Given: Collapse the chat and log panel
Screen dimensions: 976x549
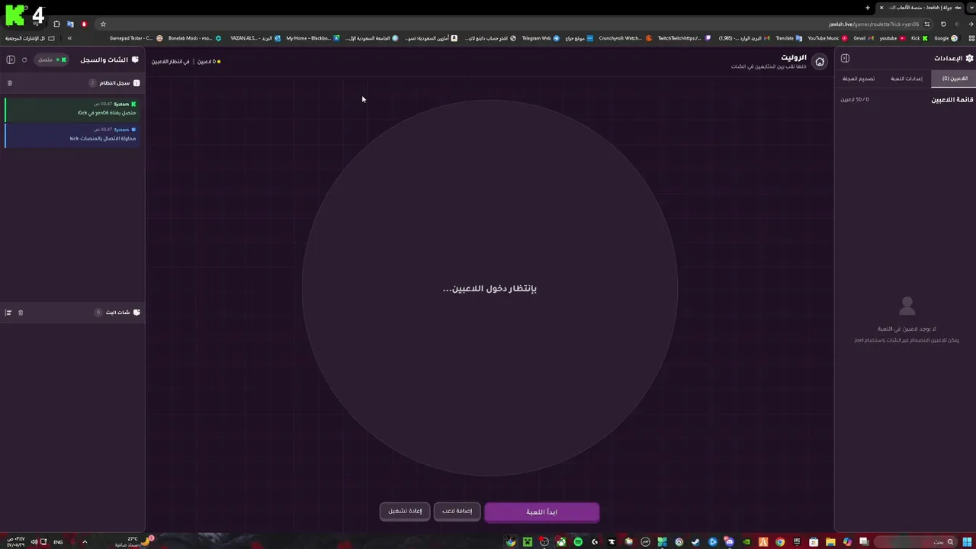Looking at the screenshot, I should click(11, 59).
